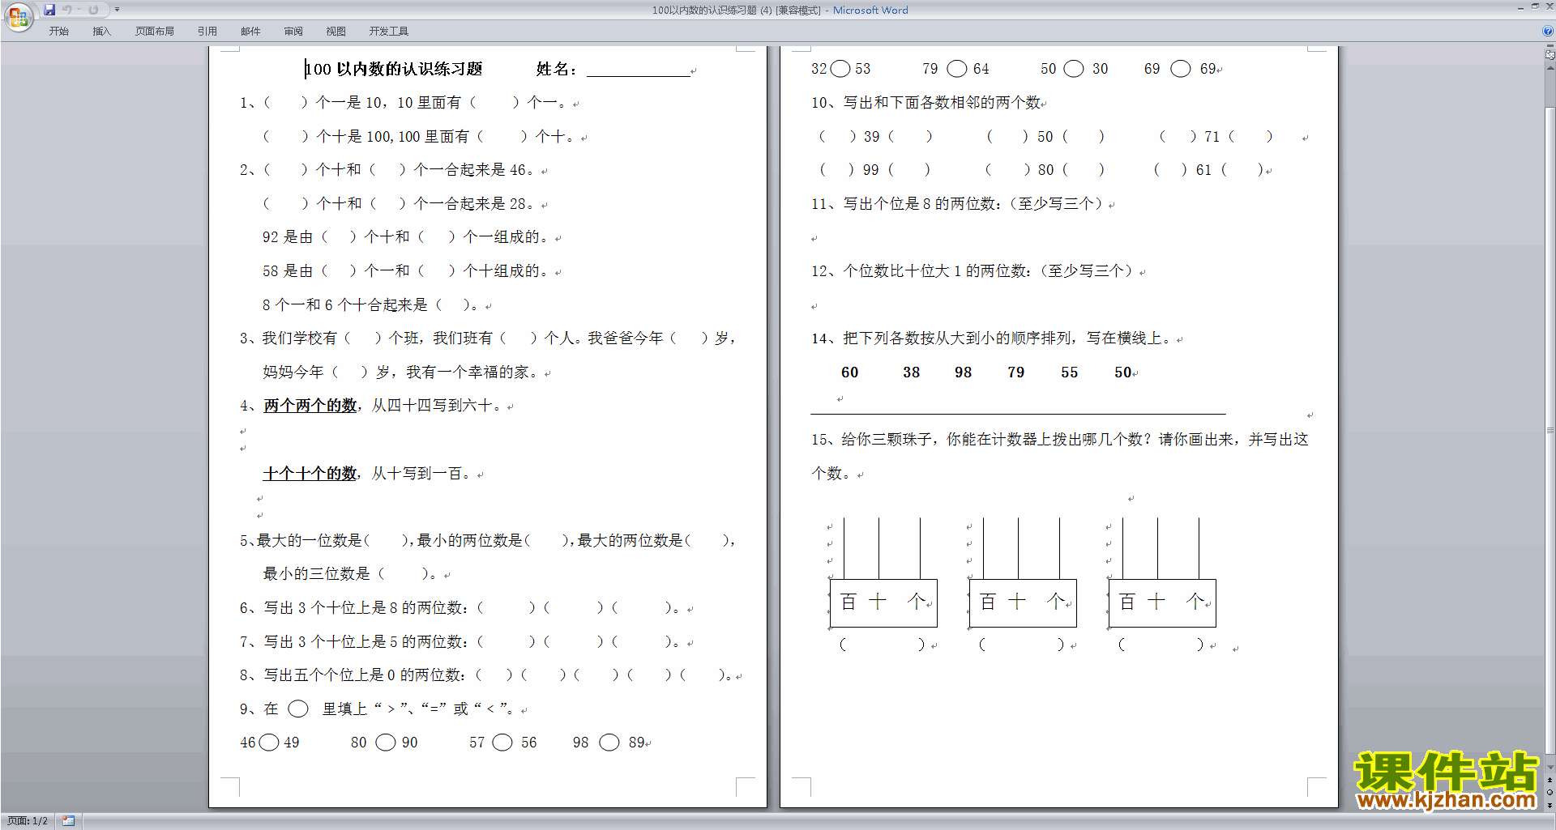Click question 11 text 写出个位是8的两位数
1556x830 pixels.
[x=918, y=204]
